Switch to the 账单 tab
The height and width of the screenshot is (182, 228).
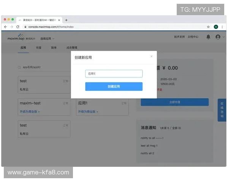click(54, 48)
